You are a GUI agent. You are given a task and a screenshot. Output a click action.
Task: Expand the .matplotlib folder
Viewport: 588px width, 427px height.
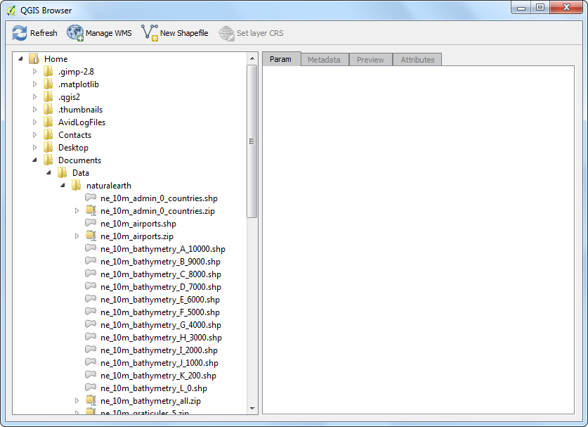click(x=34, y=84)
